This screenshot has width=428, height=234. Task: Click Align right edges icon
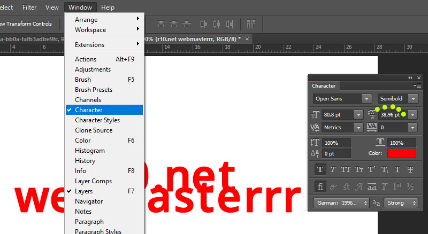click(x=230, y=24)
